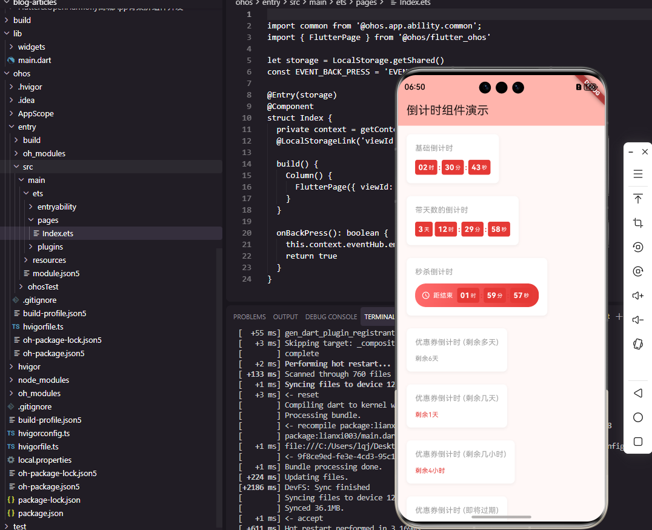The image size is (652, 530).
Task: Tap the 倒计时组件演示 app title
Action: click(447, 110)
